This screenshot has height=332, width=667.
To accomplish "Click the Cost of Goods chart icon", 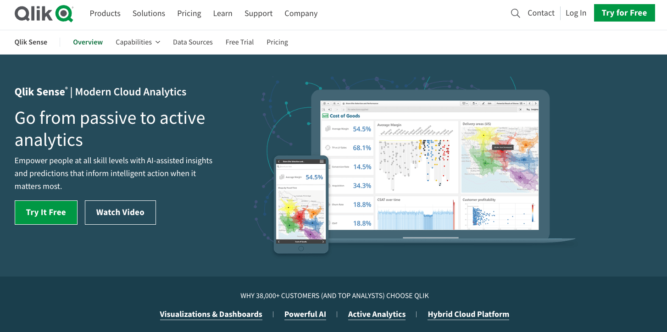I will click(x=326, y=116).
